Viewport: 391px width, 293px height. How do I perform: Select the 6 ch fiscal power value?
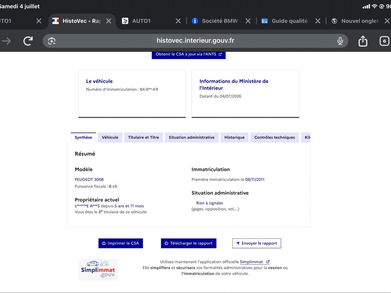(x=113, y=187)
